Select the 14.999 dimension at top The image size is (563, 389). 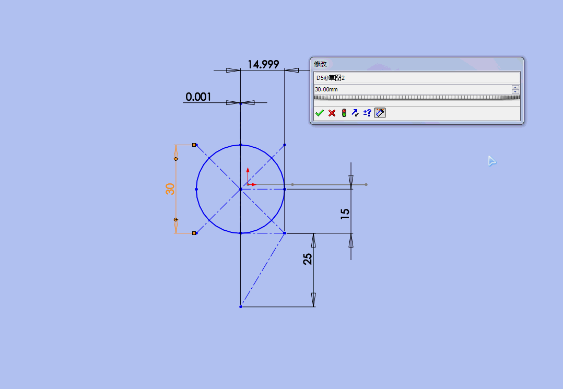pos(263,64)
